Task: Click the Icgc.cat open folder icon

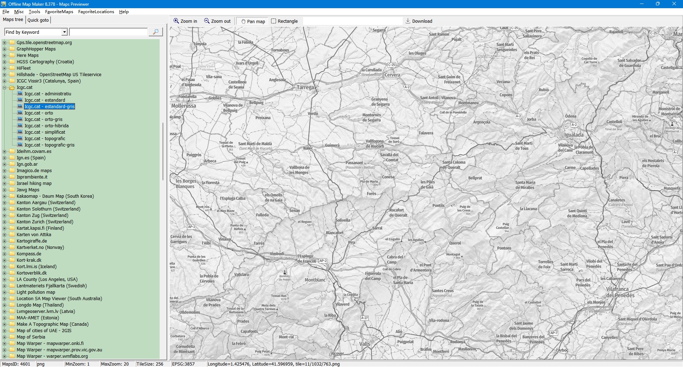Action: [x=12, y=87]
